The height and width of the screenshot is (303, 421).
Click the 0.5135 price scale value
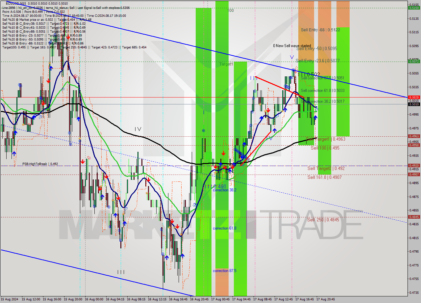pos(413,18)
